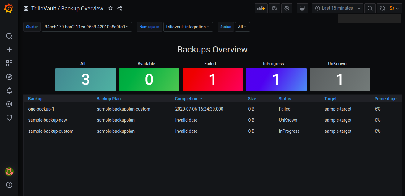Toggle cycle view mode monitor icon

pyautogui.click(x=302, y=8)
